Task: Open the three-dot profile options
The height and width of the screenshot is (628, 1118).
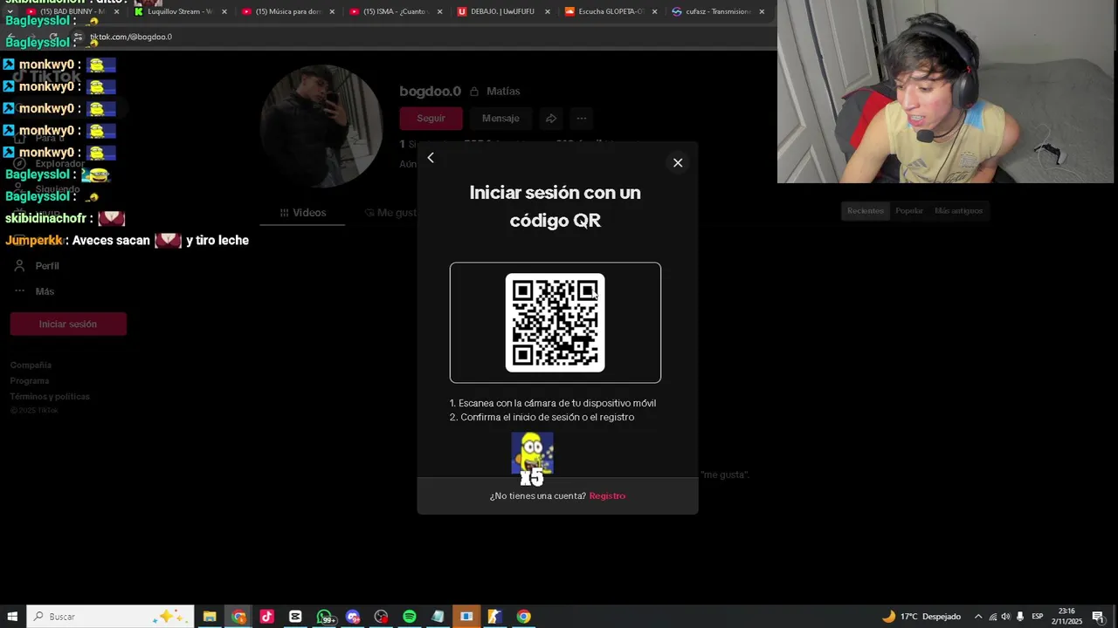Action: pyautogui.click(x=582, y=118)
